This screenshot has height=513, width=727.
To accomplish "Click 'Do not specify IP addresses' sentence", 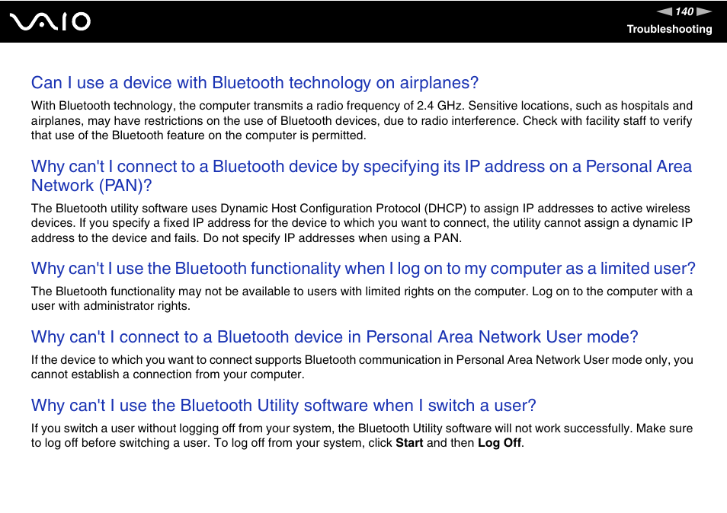I will tap(332, 238).
